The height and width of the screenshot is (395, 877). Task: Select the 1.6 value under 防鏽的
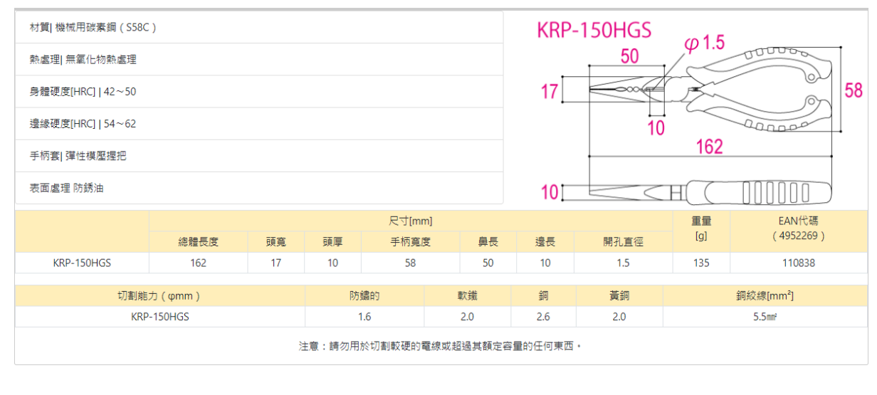(x=364, y=317)
